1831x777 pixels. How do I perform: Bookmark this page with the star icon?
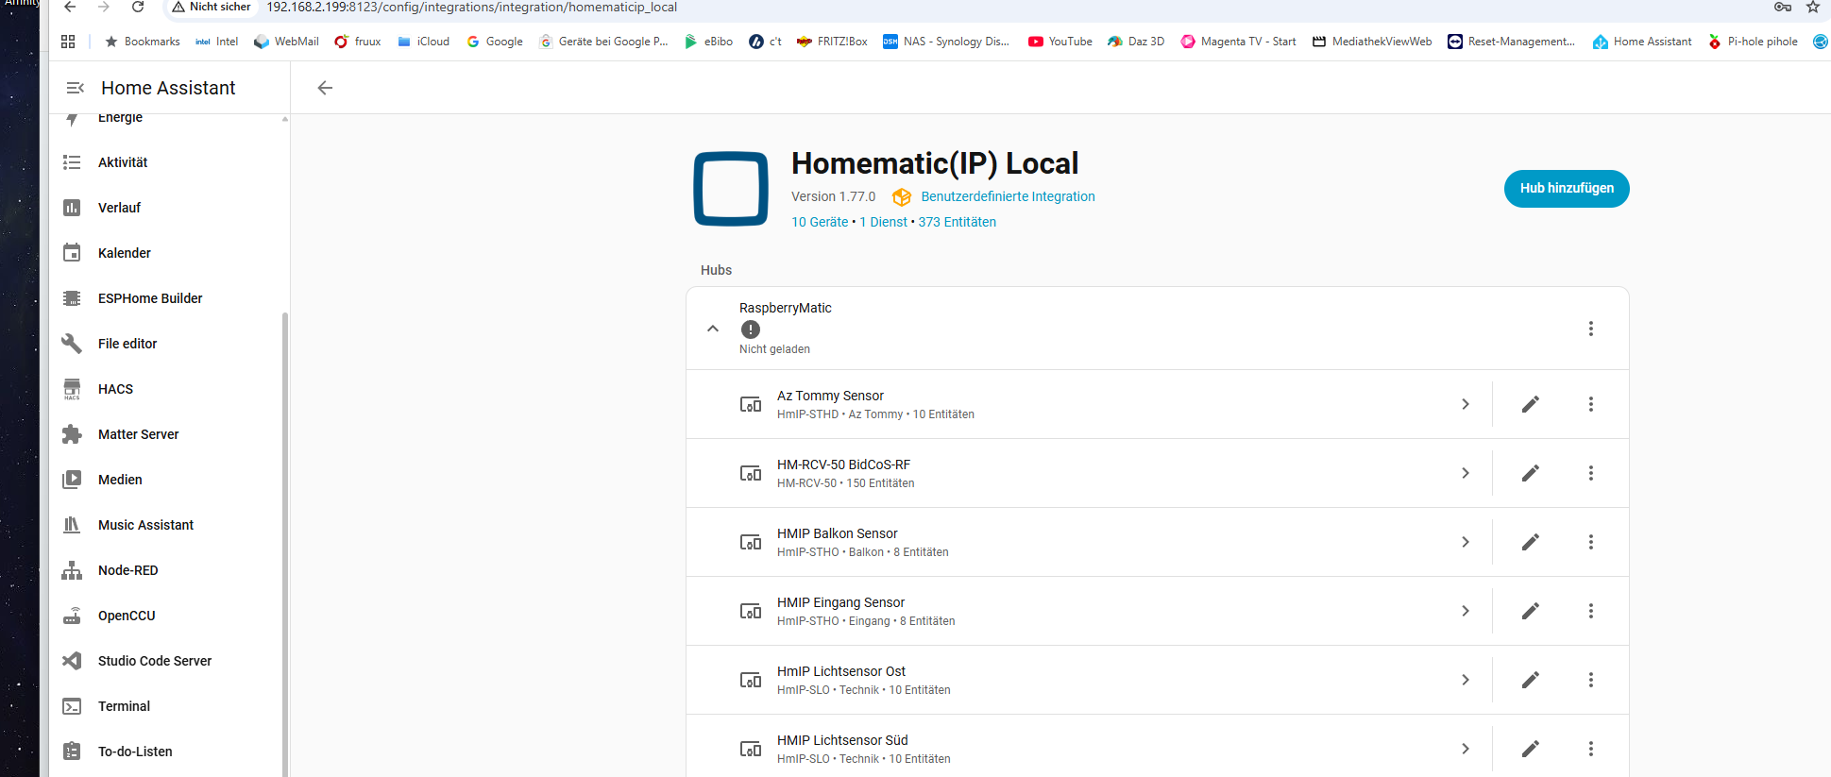coord(1812,8)
